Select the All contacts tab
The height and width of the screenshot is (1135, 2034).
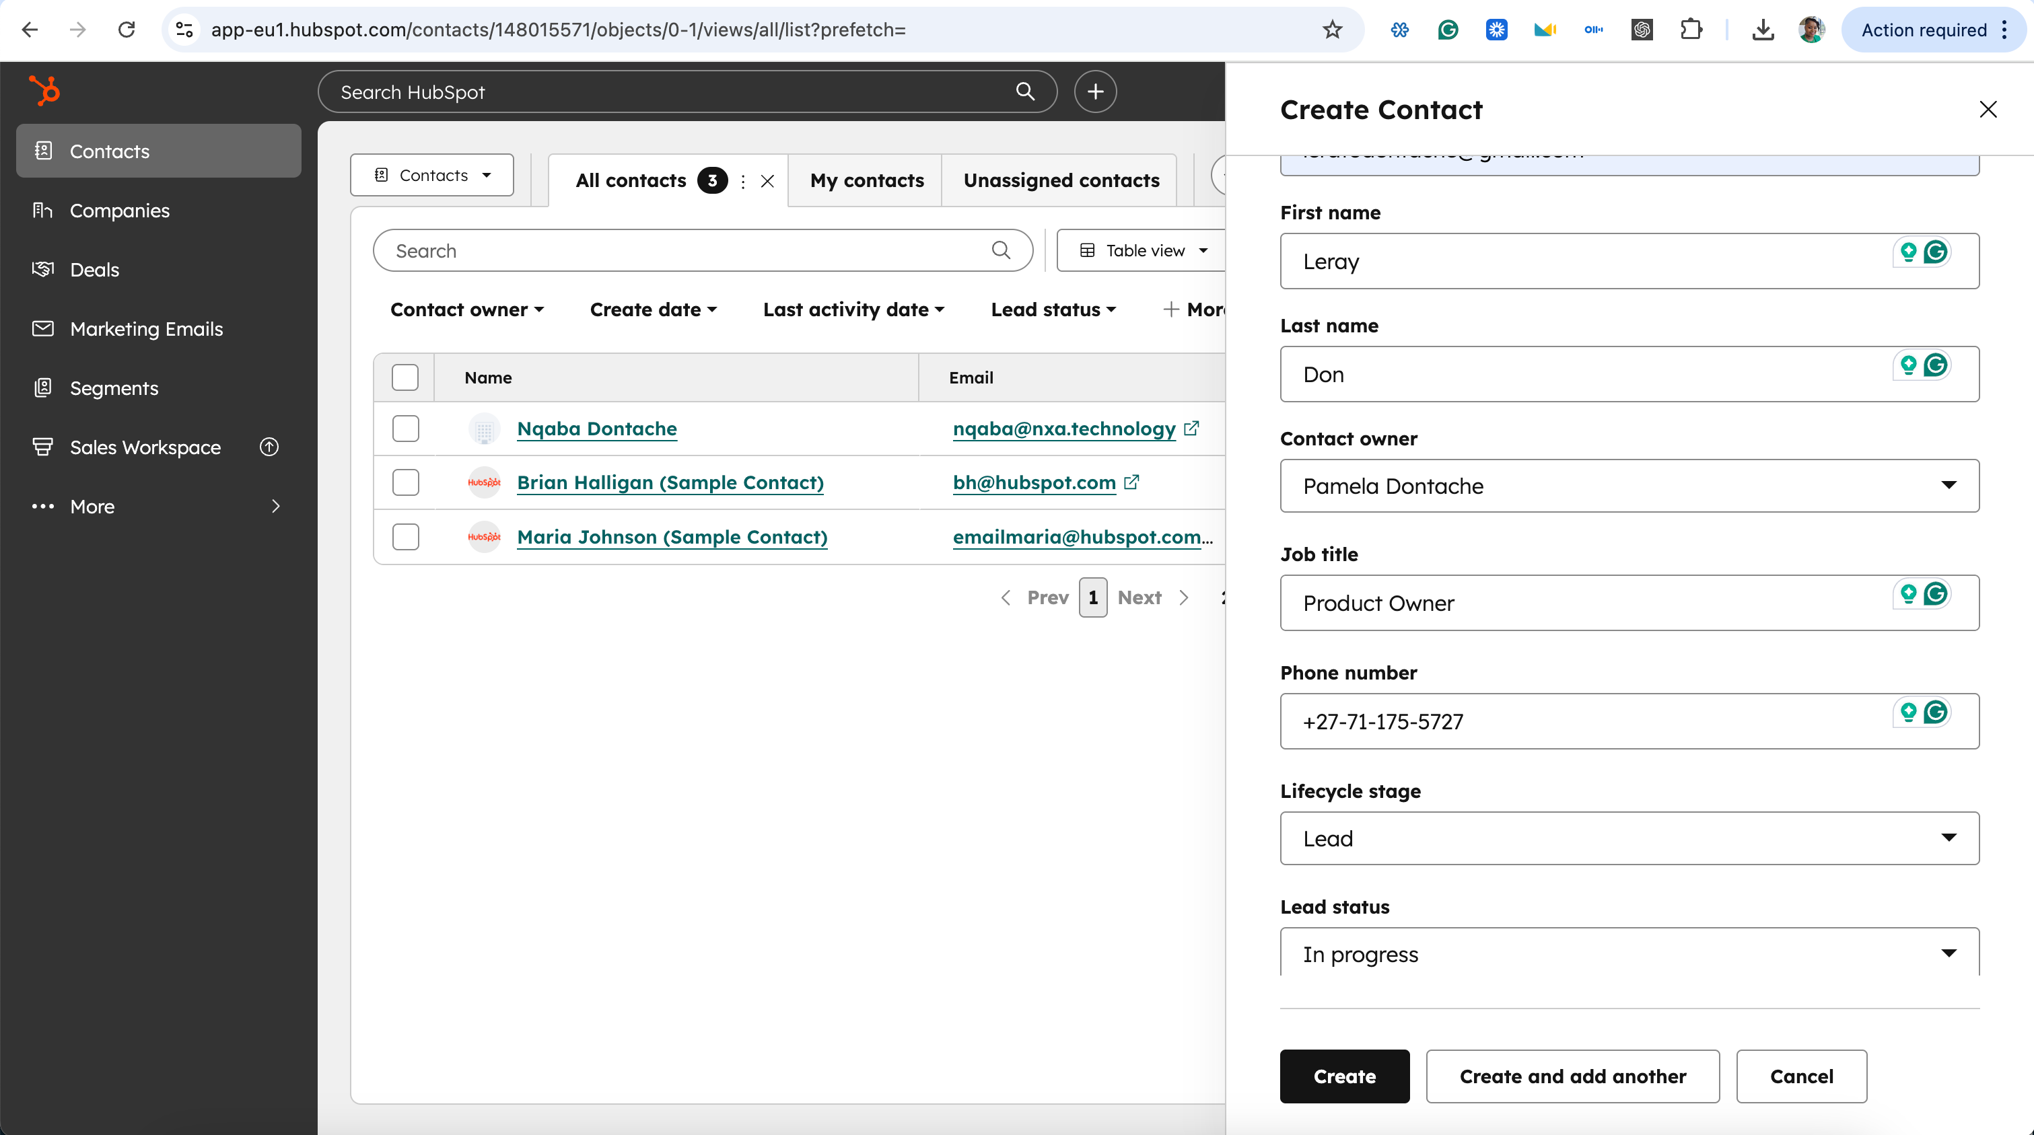631,180
